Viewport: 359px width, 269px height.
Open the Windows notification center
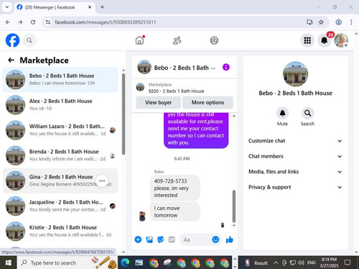point(348,263)
